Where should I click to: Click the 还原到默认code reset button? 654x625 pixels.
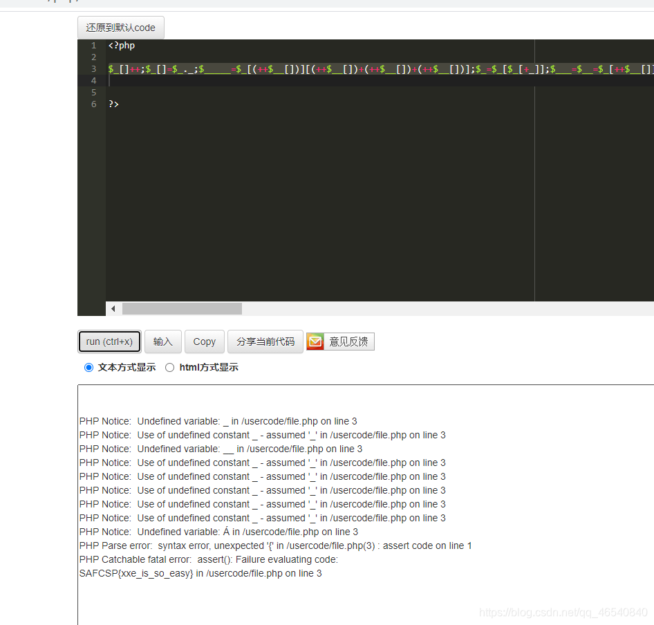point(120,28)
